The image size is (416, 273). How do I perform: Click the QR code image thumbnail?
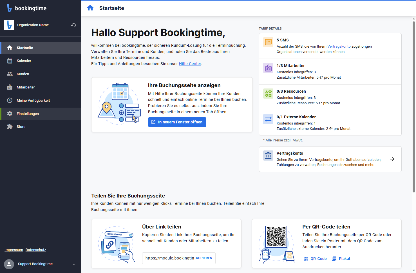[x=276, y=236]
